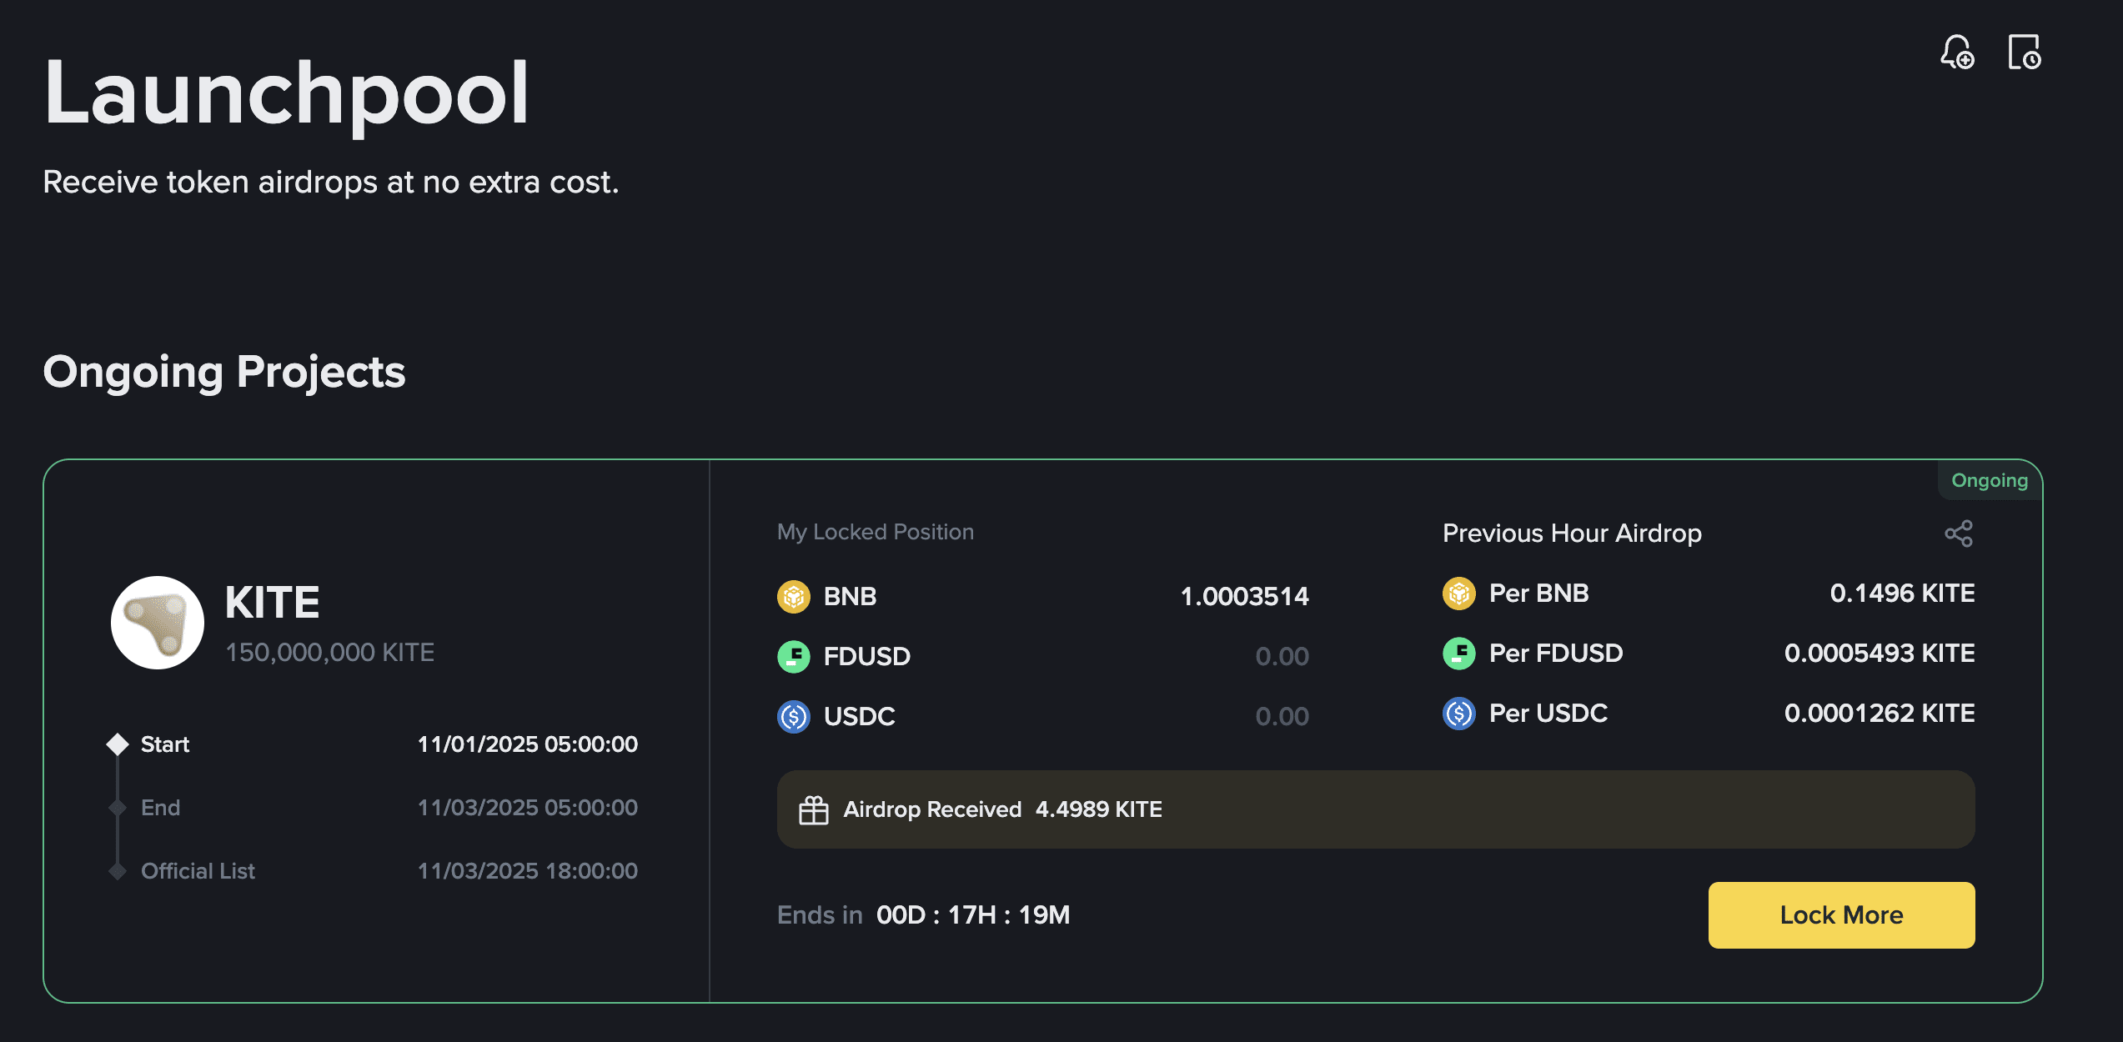Screen dimensions: 2123x1042
Task: Click the Airdrop Received 4.4989 KITE bar
Action: pos(1376,809)
